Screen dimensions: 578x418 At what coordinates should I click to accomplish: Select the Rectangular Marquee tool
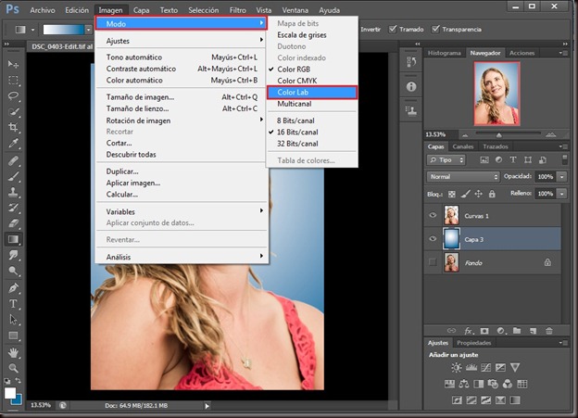[13, 81]
